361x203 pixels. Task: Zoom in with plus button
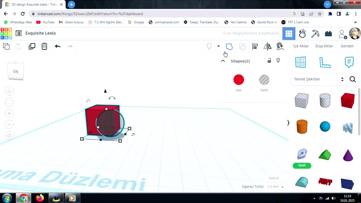pyautogui.click(x=9, y=113)
